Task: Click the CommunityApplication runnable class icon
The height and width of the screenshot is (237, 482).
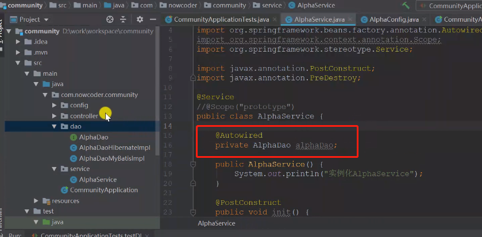Action: click(64, 190)
